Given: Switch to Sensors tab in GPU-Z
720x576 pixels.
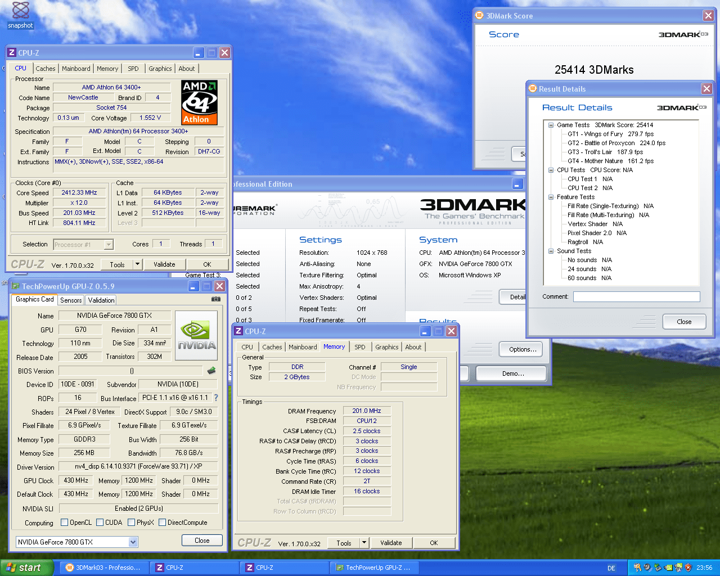Looking at the screenshot, I should pos(71,300).
